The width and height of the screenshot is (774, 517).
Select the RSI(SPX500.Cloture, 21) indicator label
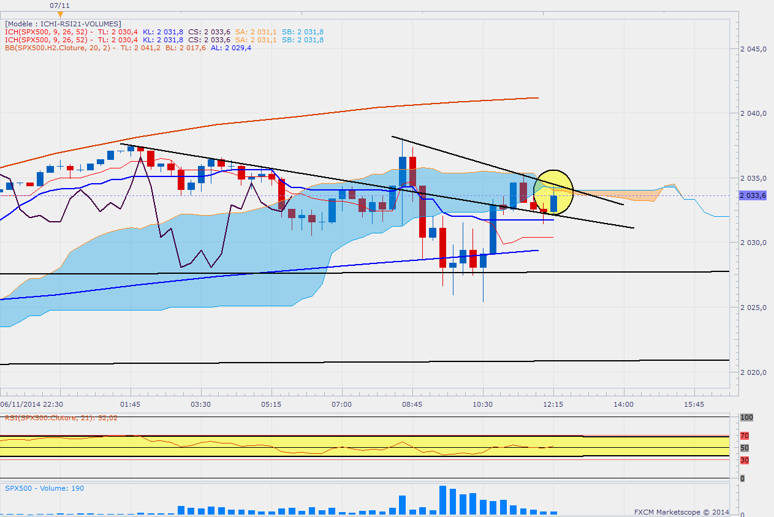click(x=61, y=418)
